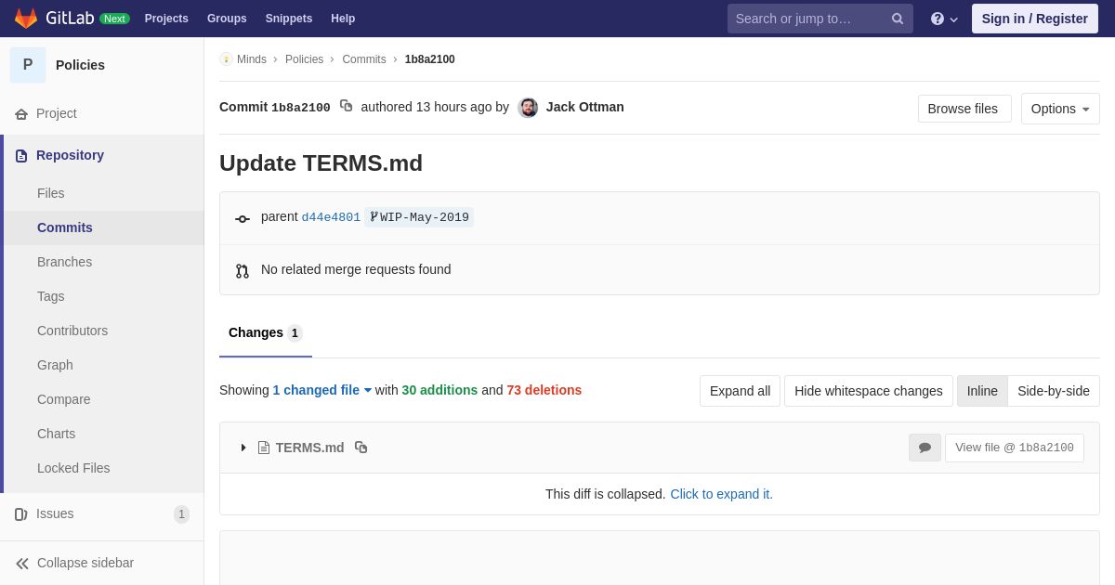Select the Changes tab
This screenshot has width=1115, height=585.
[265, 333]
